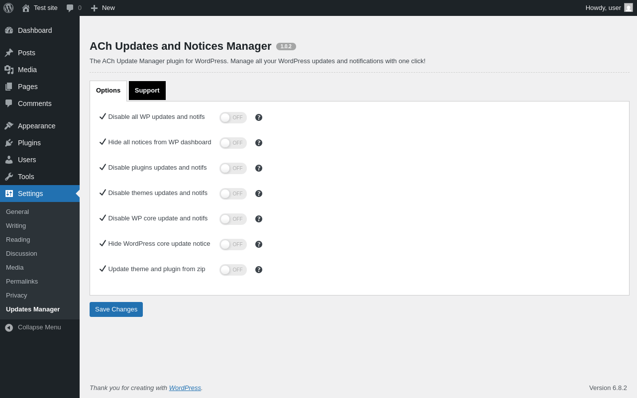Viewport: 637px width, 398px height.
Task: Open the Dashboard sidebar icon
Action: point(9,30)
